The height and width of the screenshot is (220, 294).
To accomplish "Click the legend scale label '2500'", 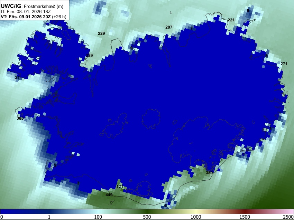I will point(288,217).
